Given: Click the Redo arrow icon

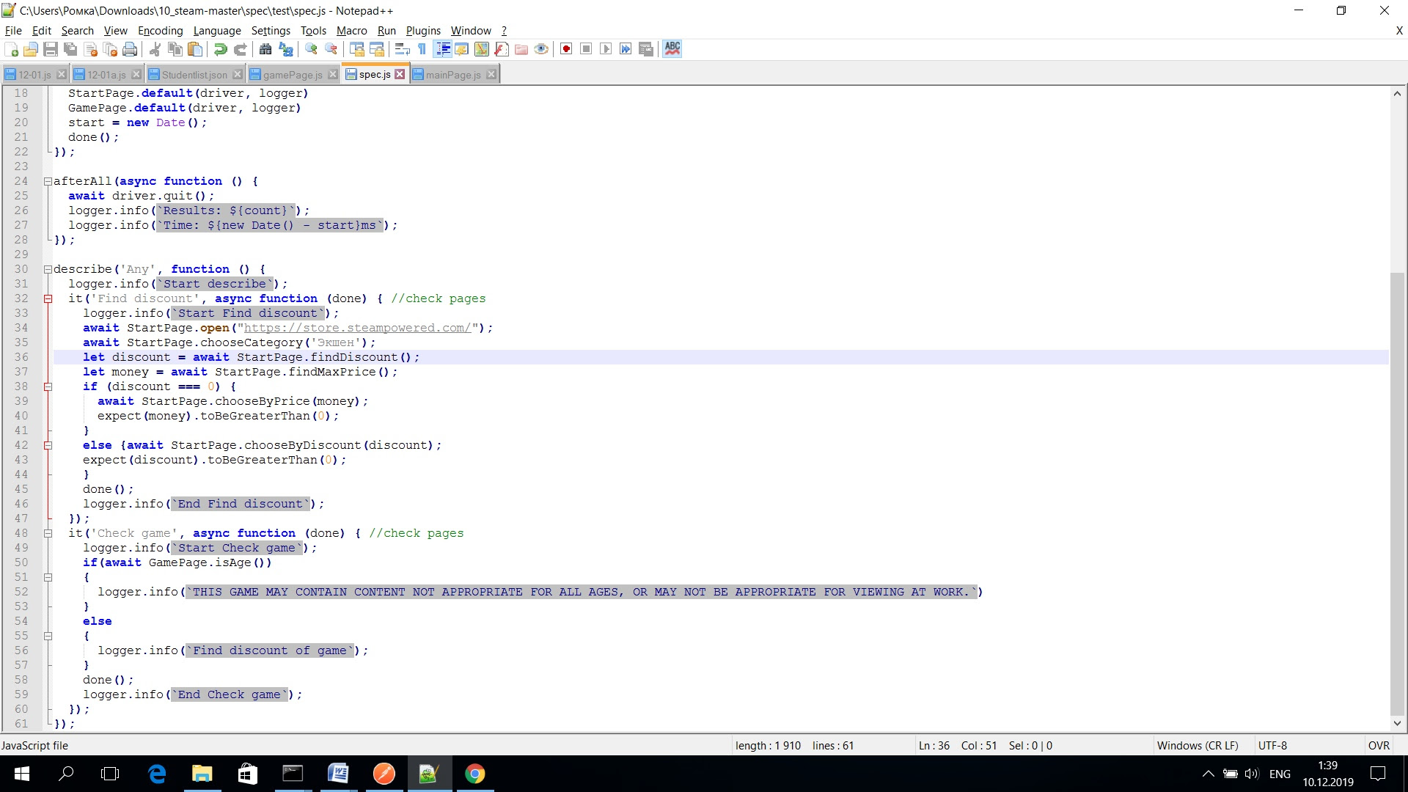Looking at the screenshot, I should click(x=240, y=49).
